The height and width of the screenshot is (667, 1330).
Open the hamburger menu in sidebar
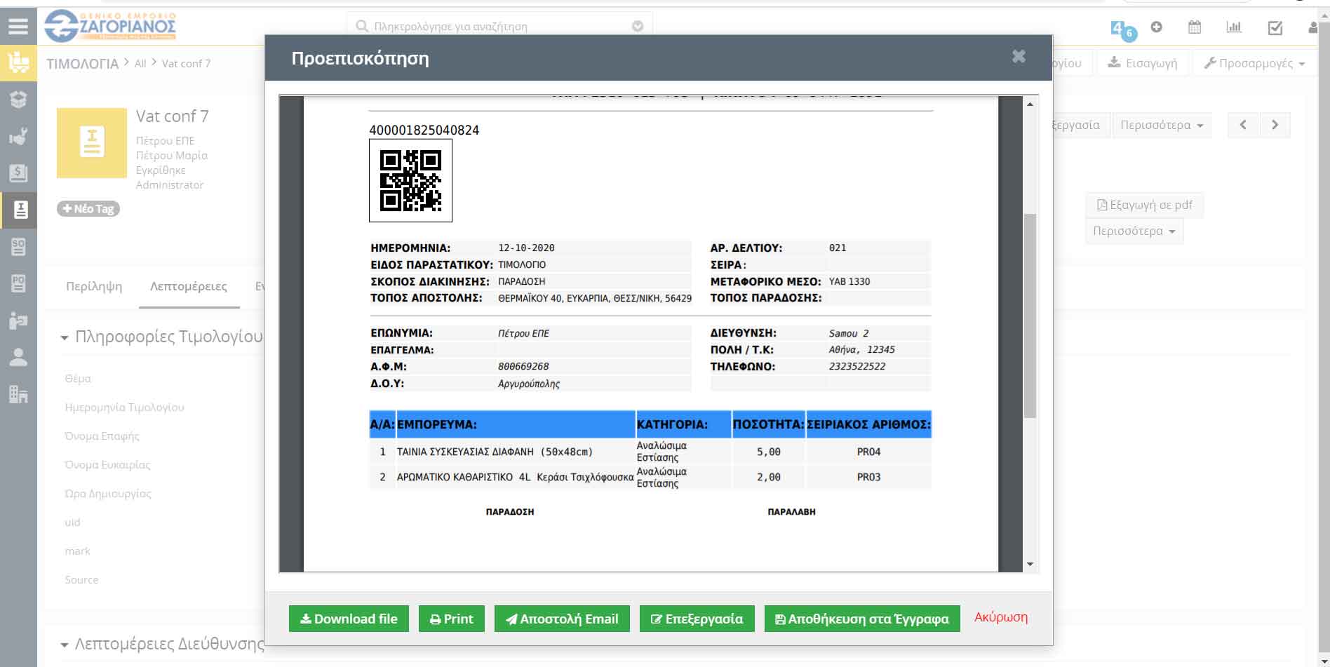[18, 27]
